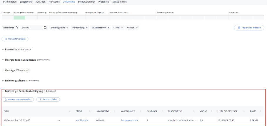Image resolution: width=267 pixels, height=126 pixels.
Task: Click the search icon in Dateiname field
Action: (17, 28)
